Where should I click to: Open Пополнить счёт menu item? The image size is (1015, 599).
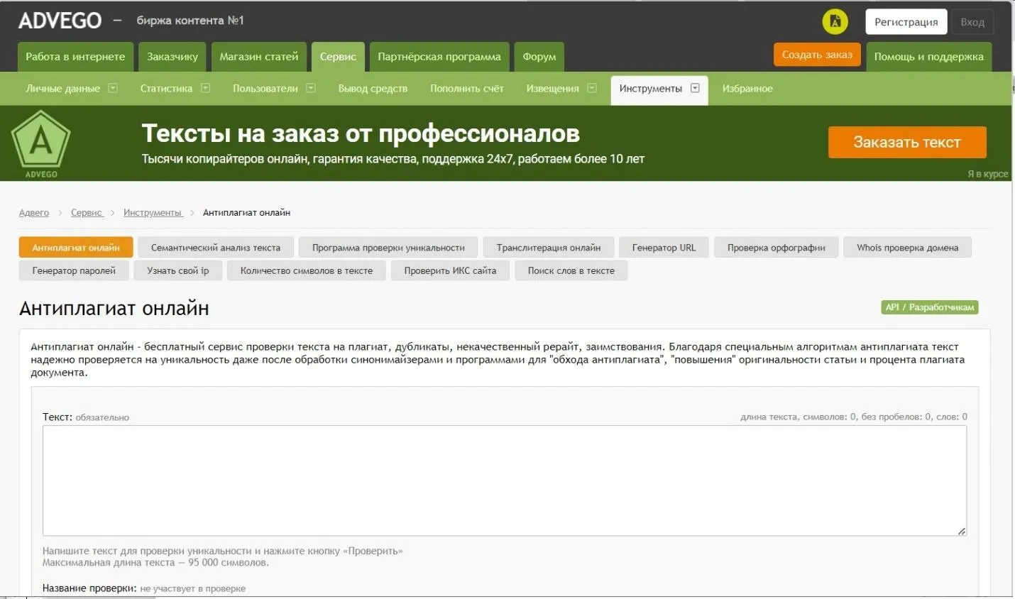click(x=467, y=89)
